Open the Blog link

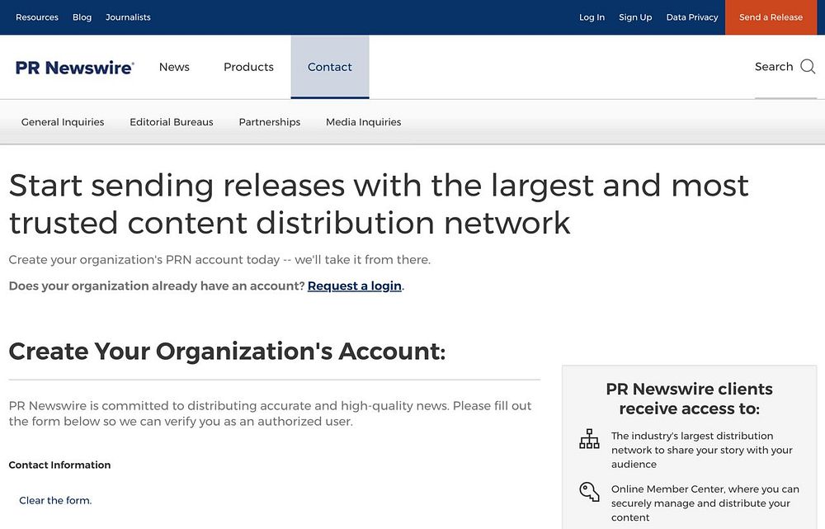(x=82, y=17)
